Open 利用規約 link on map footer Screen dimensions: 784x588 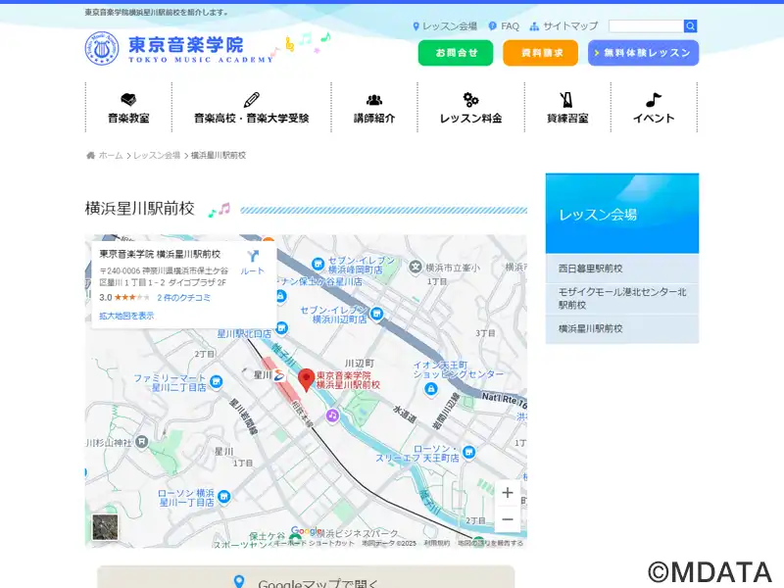tap(436, 543)
